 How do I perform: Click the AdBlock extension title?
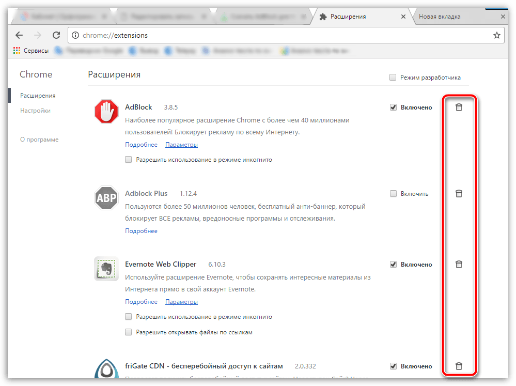click(138, 107)
